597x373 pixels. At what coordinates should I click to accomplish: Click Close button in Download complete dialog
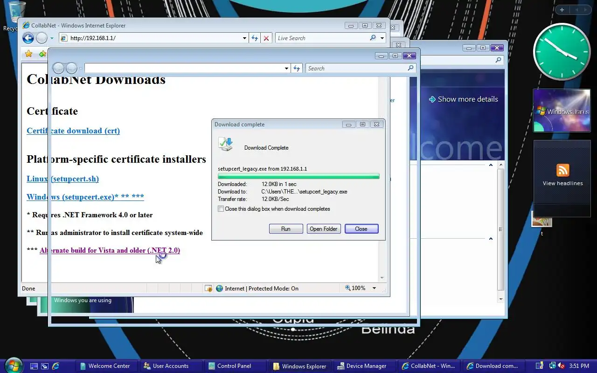coord(361,229)
